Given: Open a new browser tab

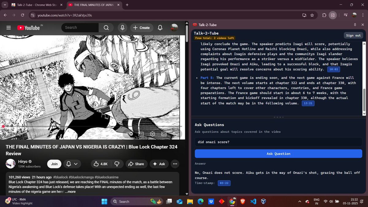Looking at the screenshot, I should (127, 5).
